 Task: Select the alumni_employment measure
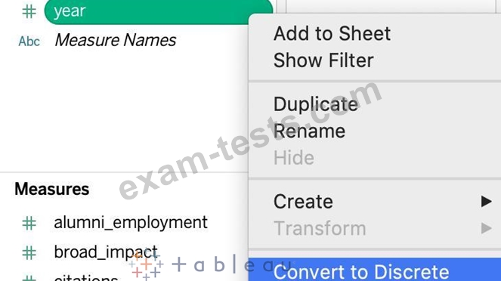click(131, 223)
